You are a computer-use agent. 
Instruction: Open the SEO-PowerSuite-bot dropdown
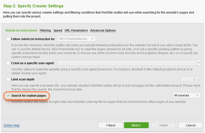tap(76, 39)
